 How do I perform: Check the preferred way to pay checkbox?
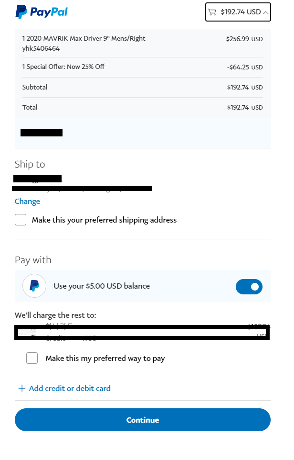tap(32, 358)
